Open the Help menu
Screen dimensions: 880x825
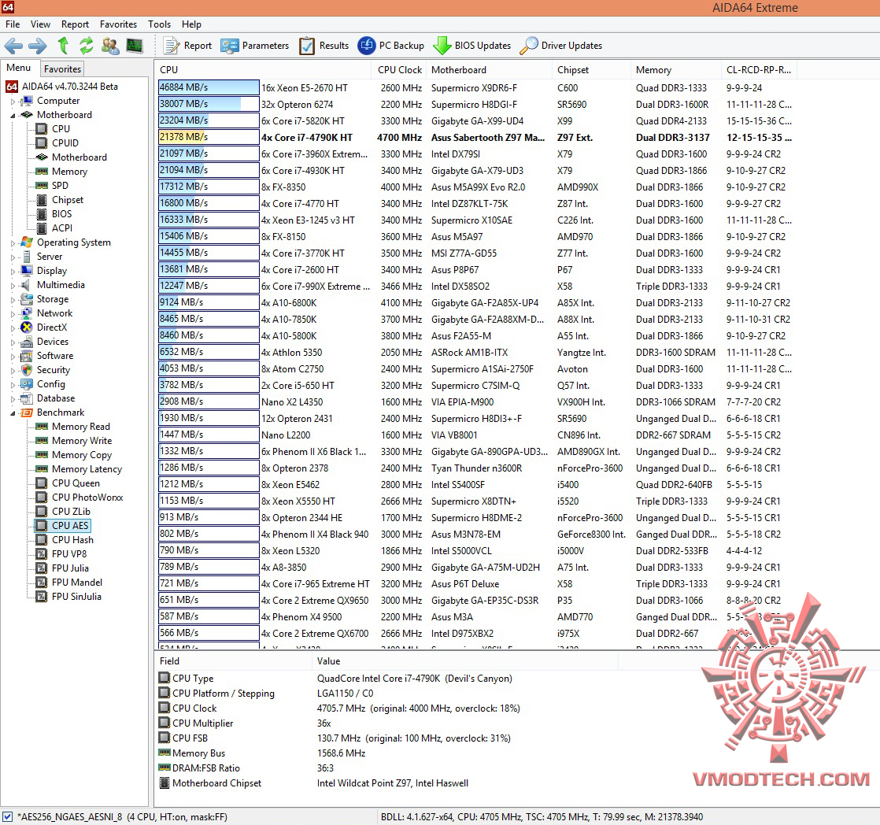(x=191, y=24)
